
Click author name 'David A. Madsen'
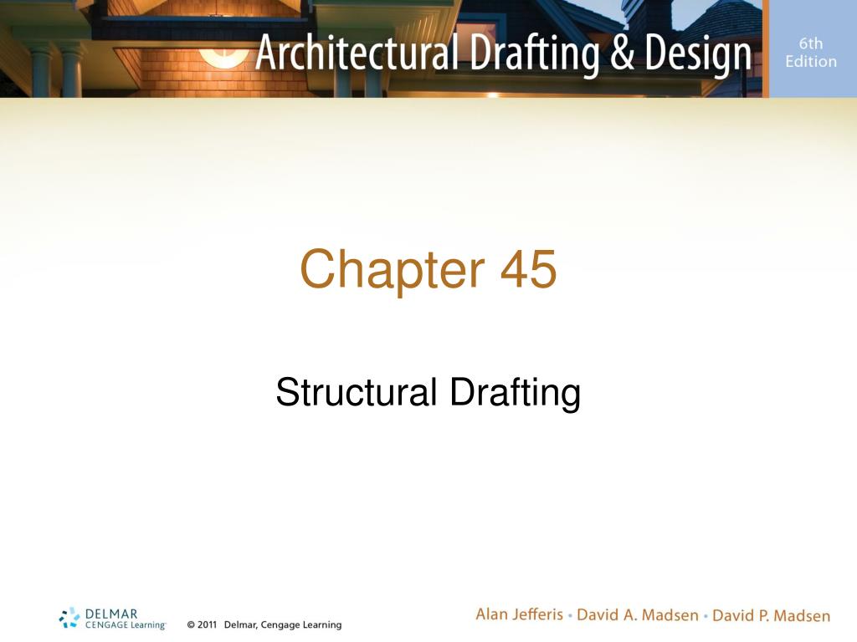[x=637, y=615]
